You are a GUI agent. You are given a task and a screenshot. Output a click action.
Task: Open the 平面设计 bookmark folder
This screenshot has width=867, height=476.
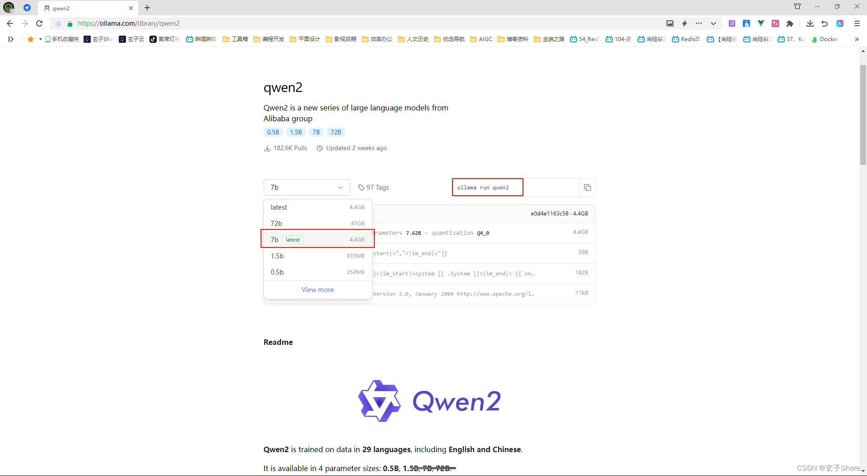tap(305, 39)
